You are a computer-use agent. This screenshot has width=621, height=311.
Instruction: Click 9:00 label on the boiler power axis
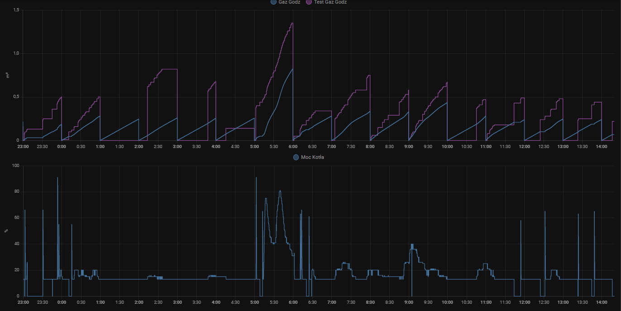[x=409, y=302]
